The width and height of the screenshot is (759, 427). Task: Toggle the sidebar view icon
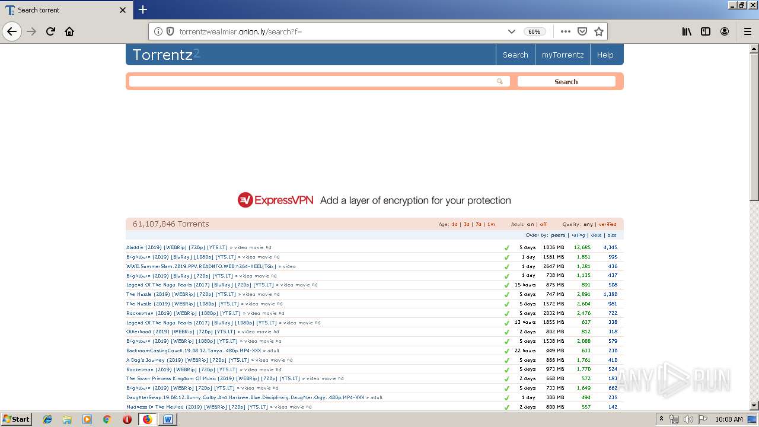coord(706,31)
